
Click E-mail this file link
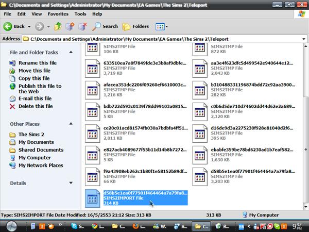click(x=35, y=98)
